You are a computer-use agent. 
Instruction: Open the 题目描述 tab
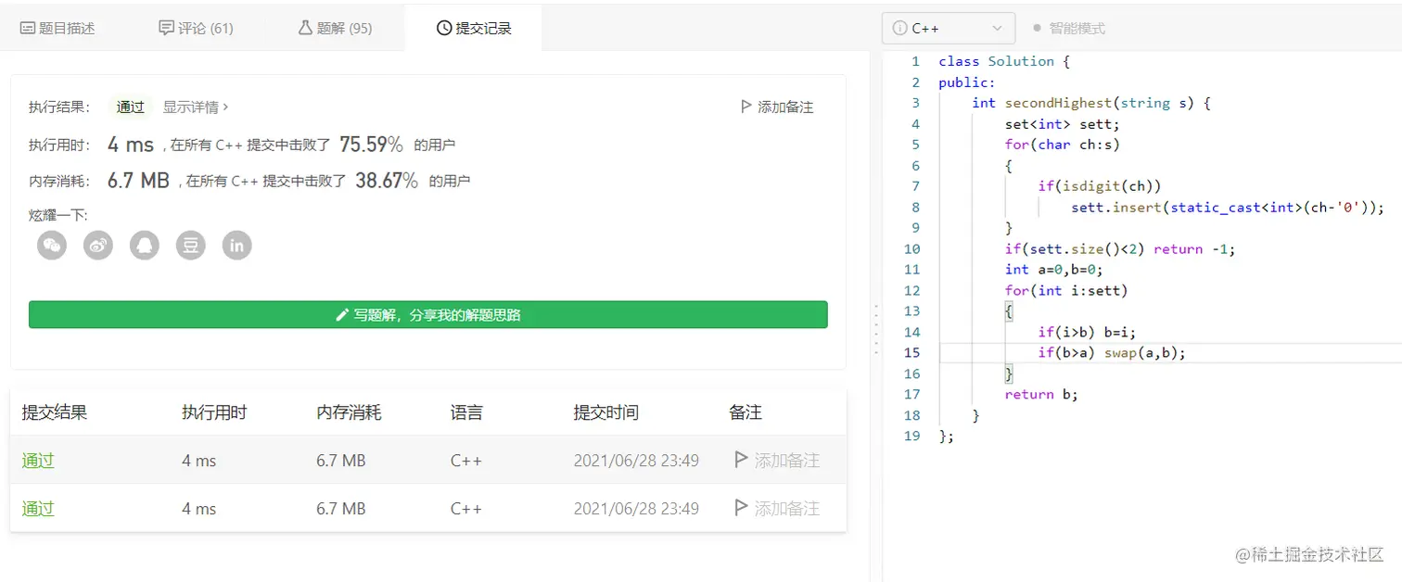(57, 28)
